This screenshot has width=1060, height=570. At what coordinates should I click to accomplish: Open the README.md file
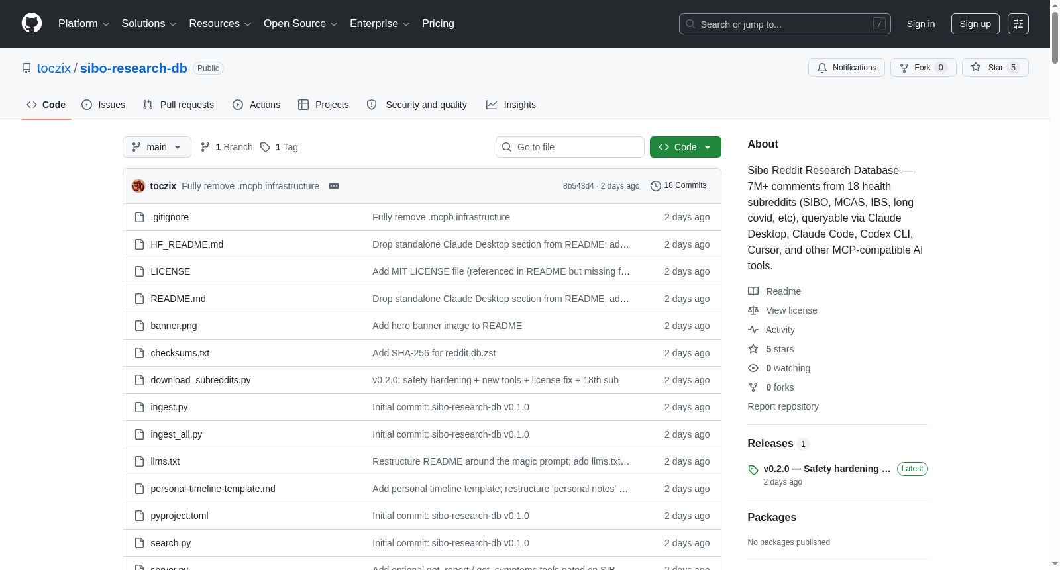[x=178, y=299]
